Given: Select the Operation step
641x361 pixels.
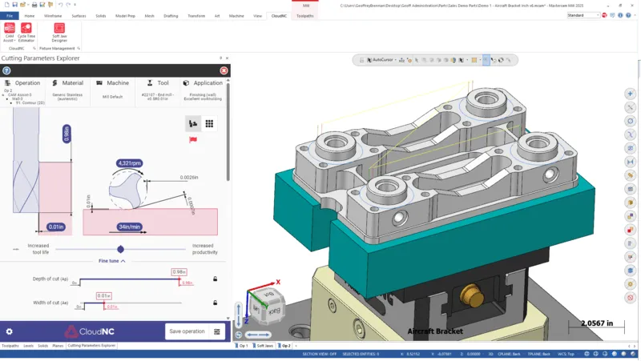Looking at the screenshot, I should pyautogui.click(x=23, y=92).
